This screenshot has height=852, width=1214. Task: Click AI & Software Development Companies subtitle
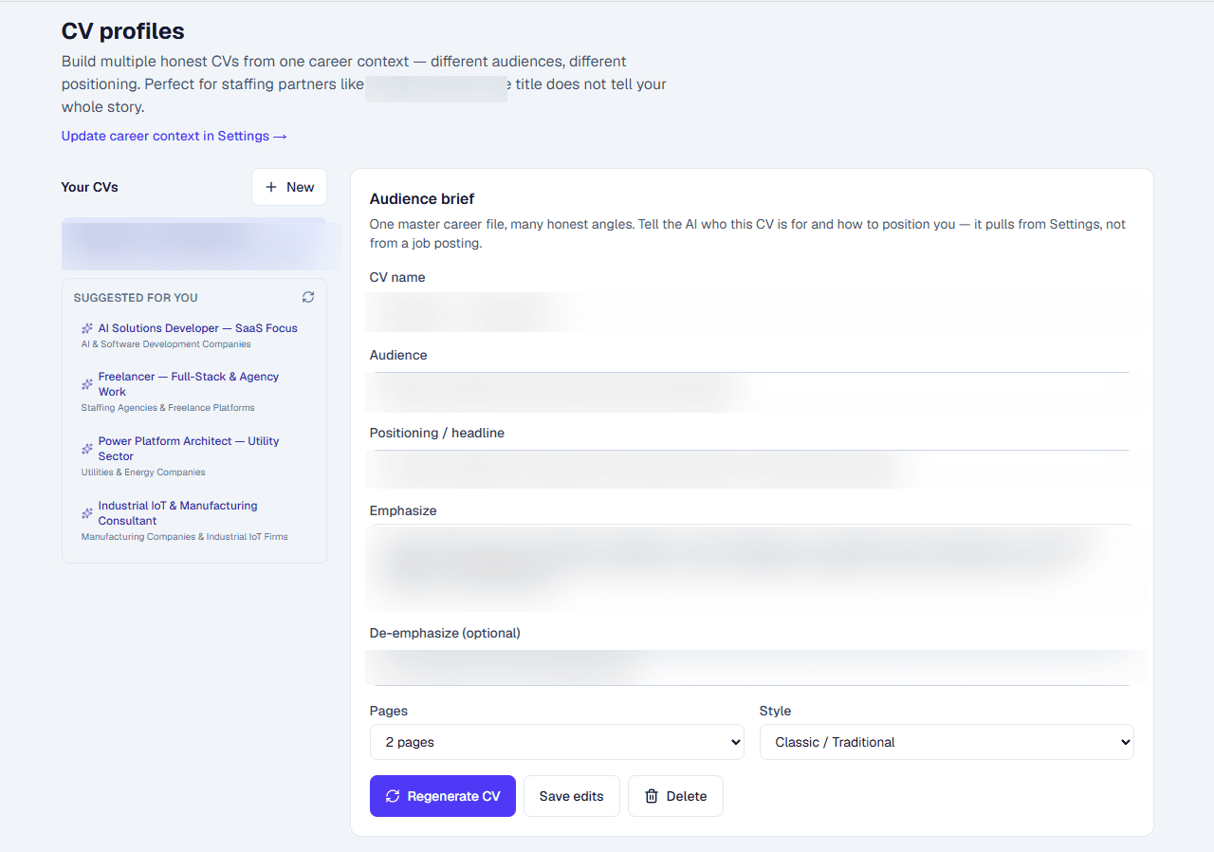coord(166,344)
